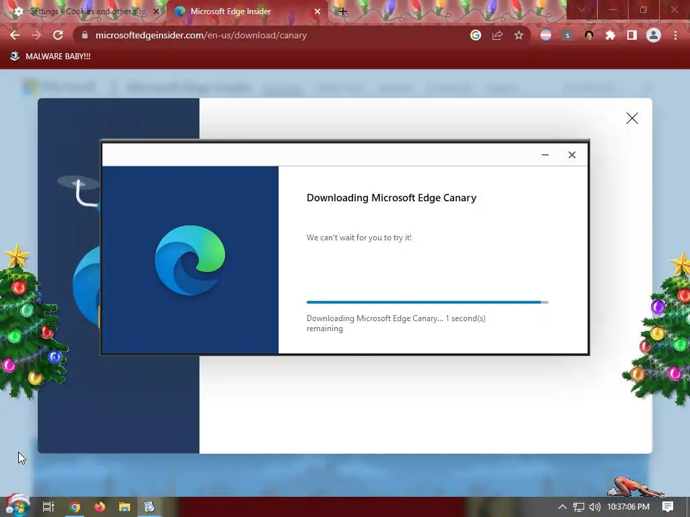690x517 pixels.
Task: Select the installer app on the taskbar
Action: [150, 507]
